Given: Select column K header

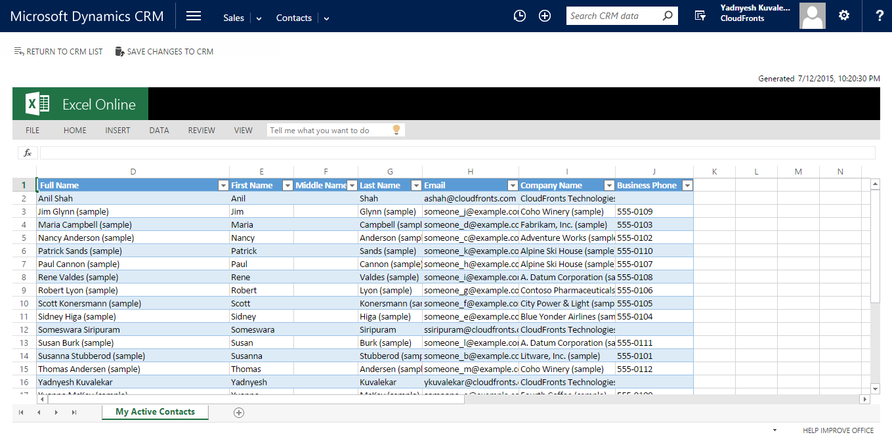Looking at the screenshot, I should click(x=714, y=172).
